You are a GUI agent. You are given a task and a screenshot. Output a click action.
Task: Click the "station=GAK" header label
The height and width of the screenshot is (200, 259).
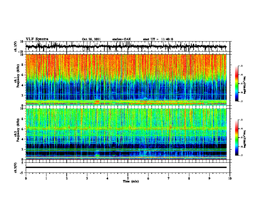122,39
